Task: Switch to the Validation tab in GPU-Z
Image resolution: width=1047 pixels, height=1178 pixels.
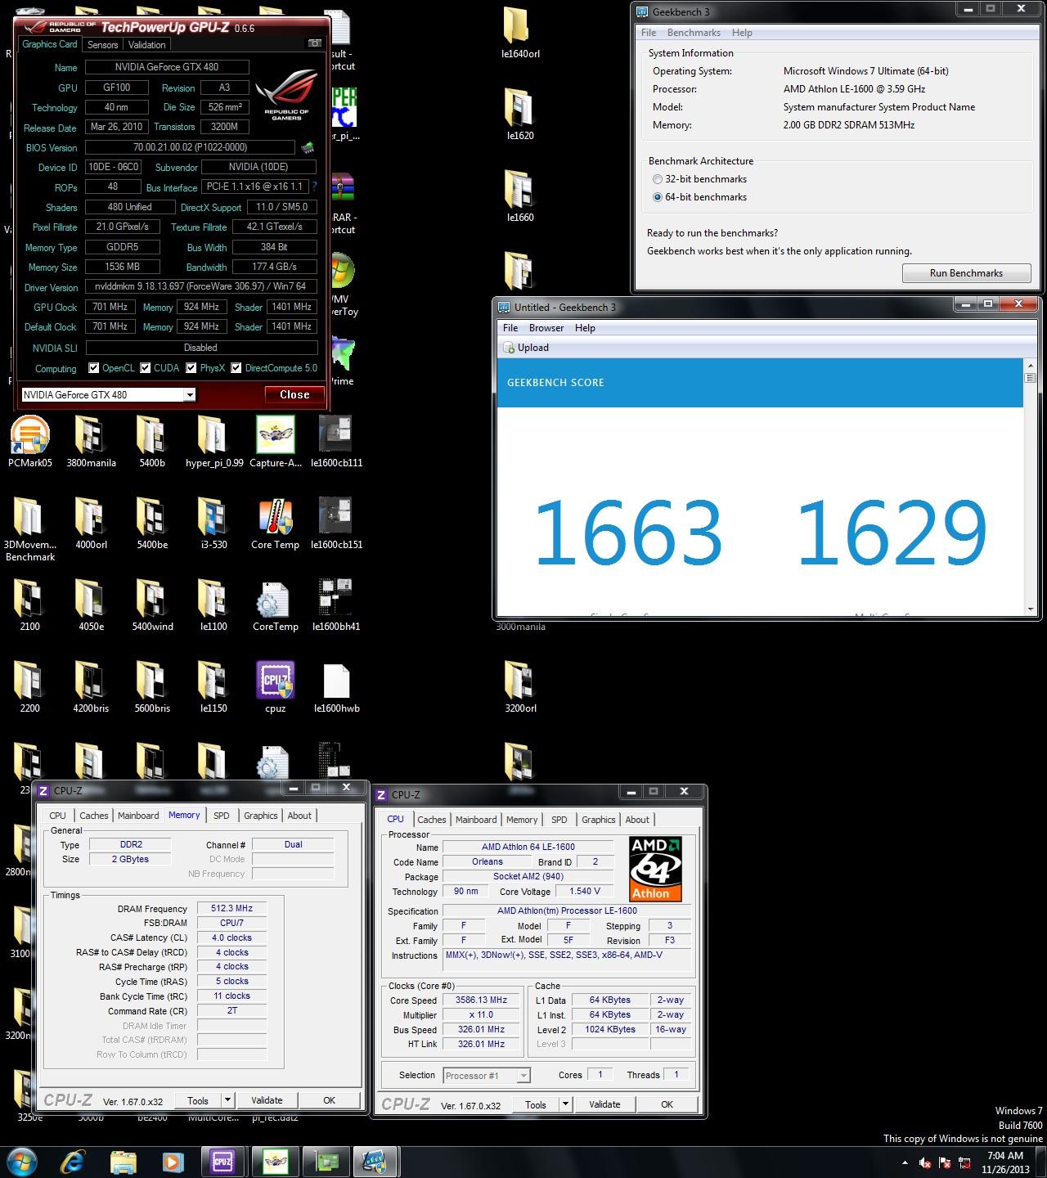Action: click(147, 45)
